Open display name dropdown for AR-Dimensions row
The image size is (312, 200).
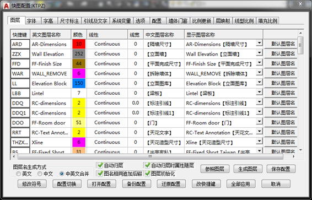click(259, 43)
